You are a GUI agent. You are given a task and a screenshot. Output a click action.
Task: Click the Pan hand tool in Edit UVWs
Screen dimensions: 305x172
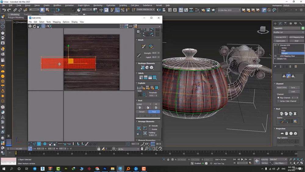pyautogui.click(x=142, y=148)
